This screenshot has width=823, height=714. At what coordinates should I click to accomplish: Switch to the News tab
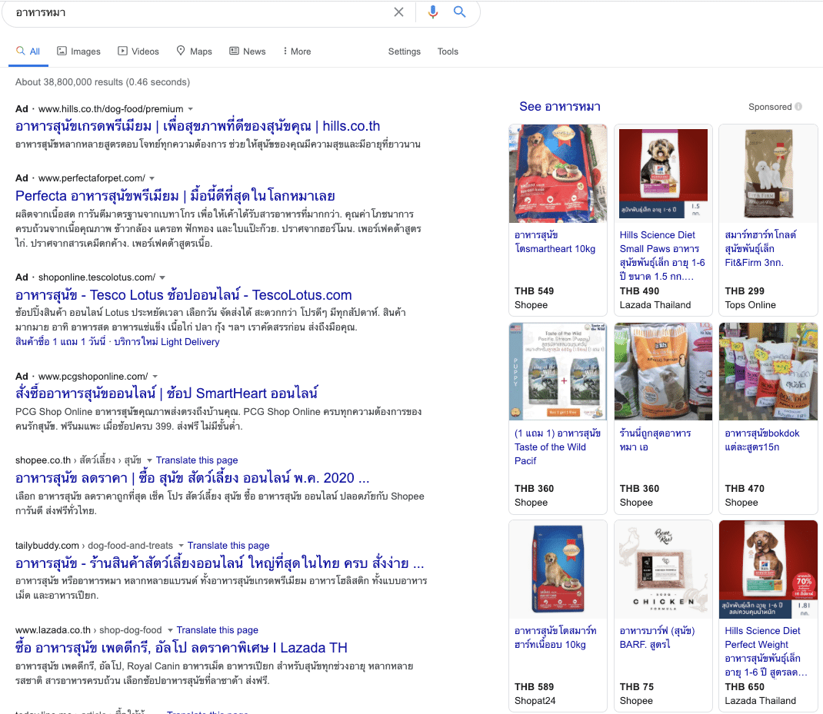coord(247,51)
